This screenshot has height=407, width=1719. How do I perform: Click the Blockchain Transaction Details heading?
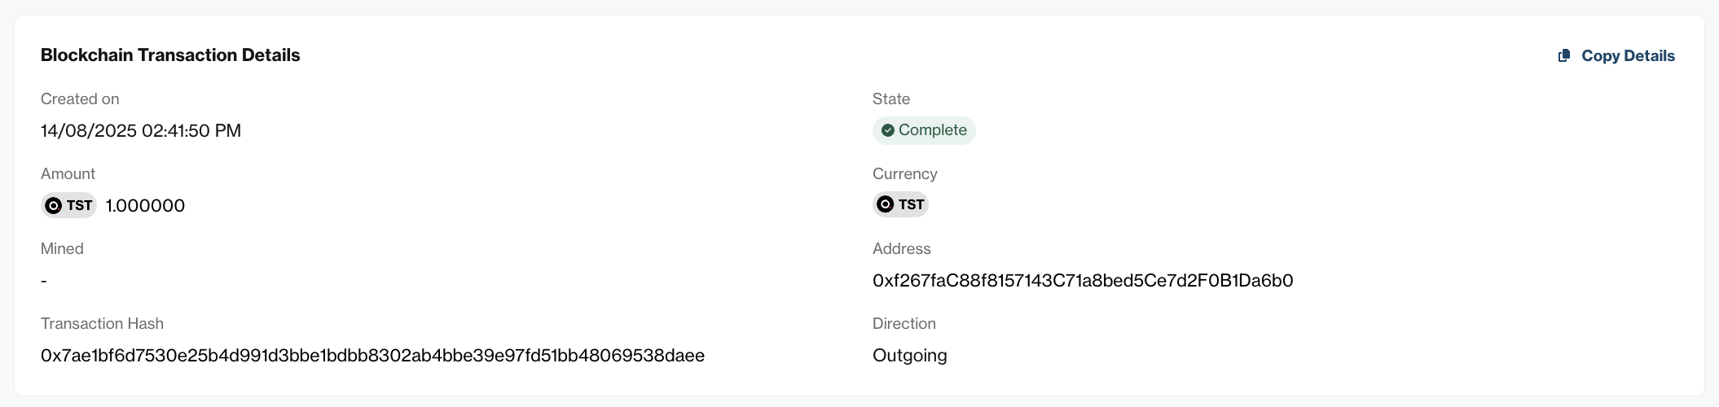tap(170, 55)
